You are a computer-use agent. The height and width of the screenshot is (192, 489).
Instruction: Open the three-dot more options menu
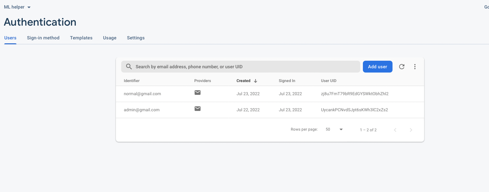click(415, 67)
